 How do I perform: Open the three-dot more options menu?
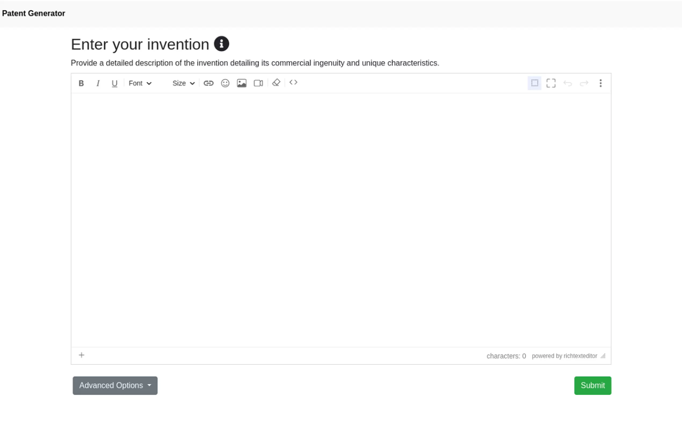coord(601,83)
